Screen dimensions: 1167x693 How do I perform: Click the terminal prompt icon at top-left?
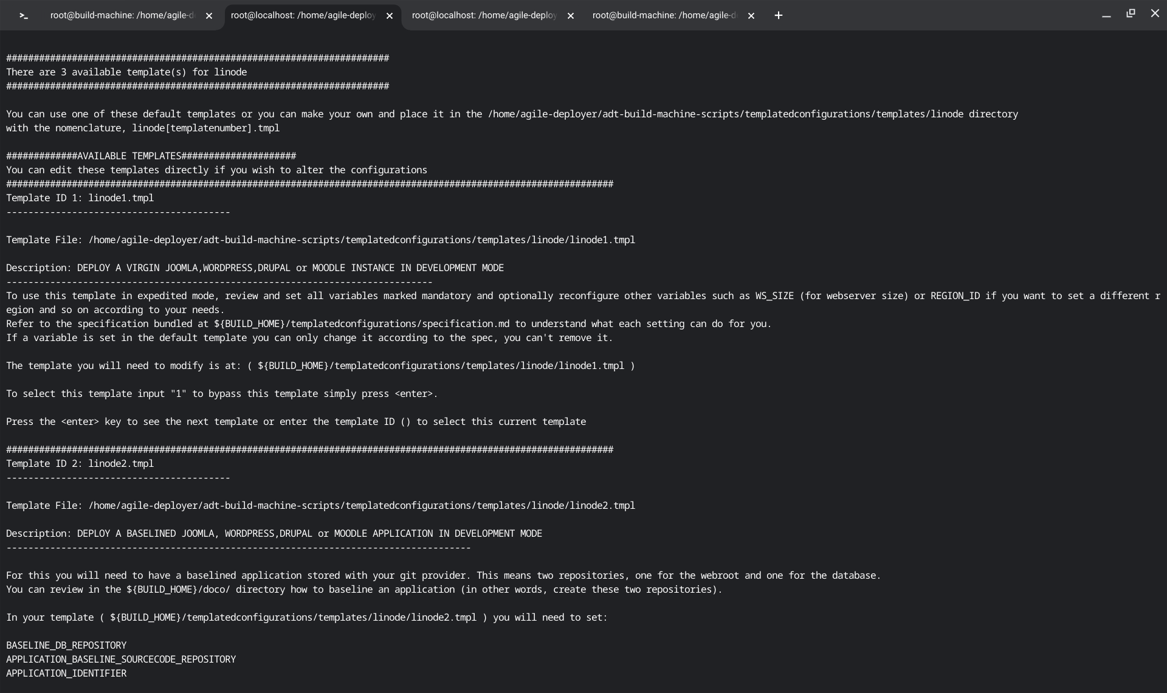tap(24, 16)
